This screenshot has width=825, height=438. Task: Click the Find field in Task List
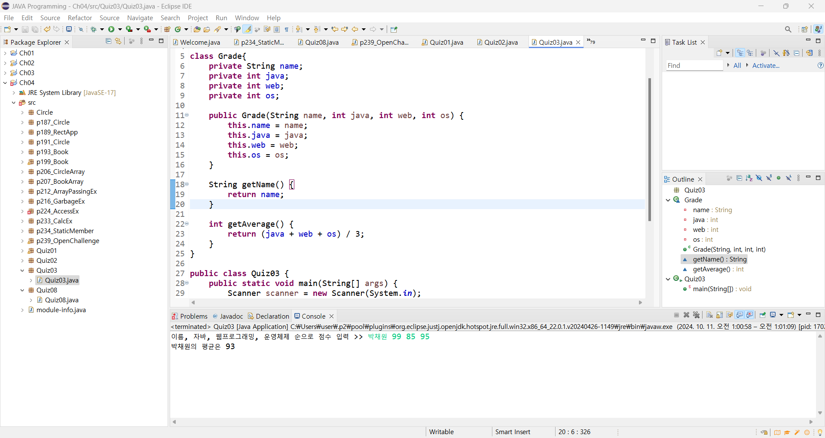click(x=694, y=65)
